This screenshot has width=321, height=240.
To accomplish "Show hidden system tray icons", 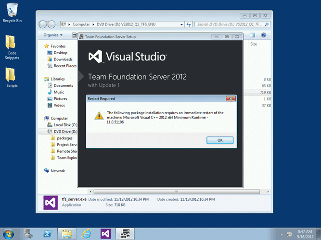I will [282, 234].
